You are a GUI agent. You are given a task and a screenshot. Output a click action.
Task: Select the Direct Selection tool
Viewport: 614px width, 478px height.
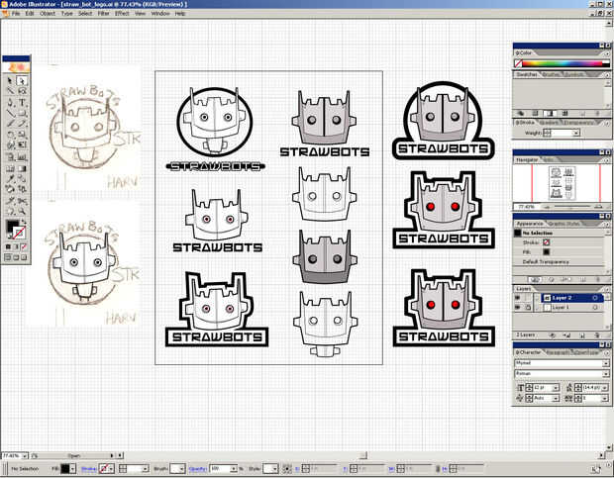click(x=22, y=81)
